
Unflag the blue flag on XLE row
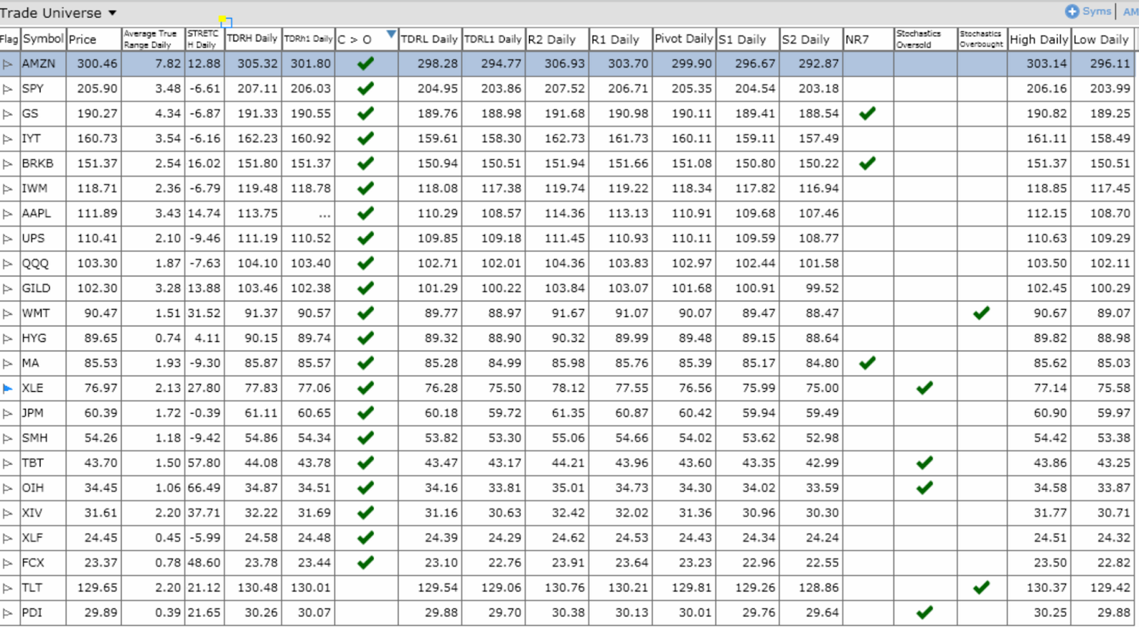point(8,388)
